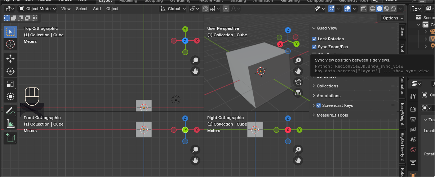The height and width of the screenshot is (177, 435).
Task: Select the Cursor tool in toolbar
Action: 10,45
